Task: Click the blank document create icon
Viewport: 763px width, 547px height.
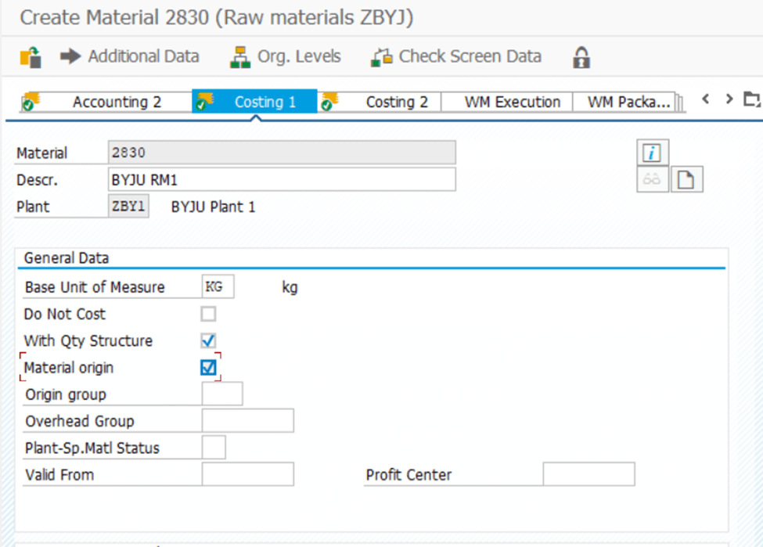Action: (686, 179)
